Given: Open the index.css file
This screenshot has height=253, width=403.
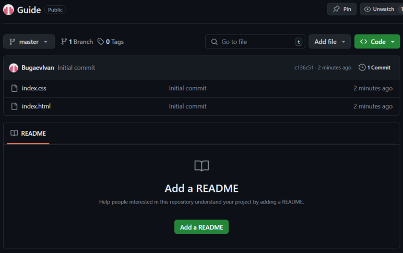Looking at the screenshot, I should [x=34, y=88].
